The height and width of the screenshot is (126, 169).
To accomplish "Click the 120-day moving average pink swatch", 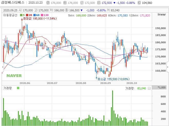I will (x=42, y=15).
